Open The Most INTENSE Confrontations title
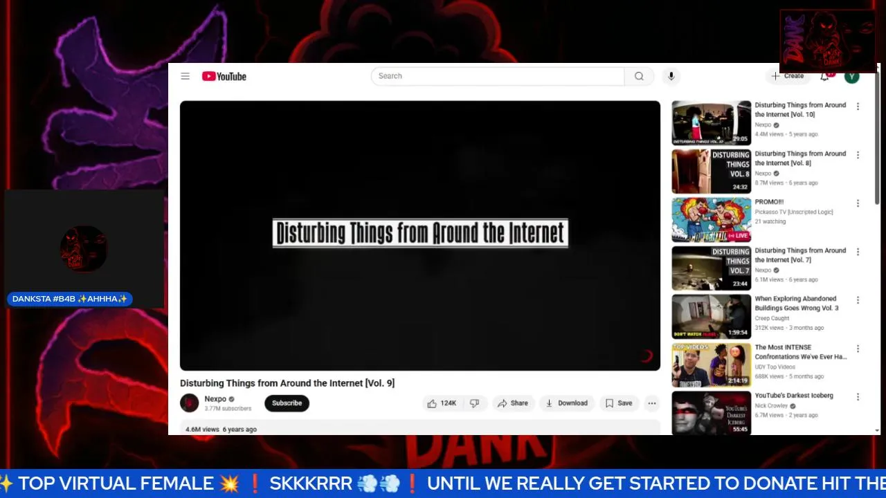This screenshot has height=498, width=886. [801, 352]
